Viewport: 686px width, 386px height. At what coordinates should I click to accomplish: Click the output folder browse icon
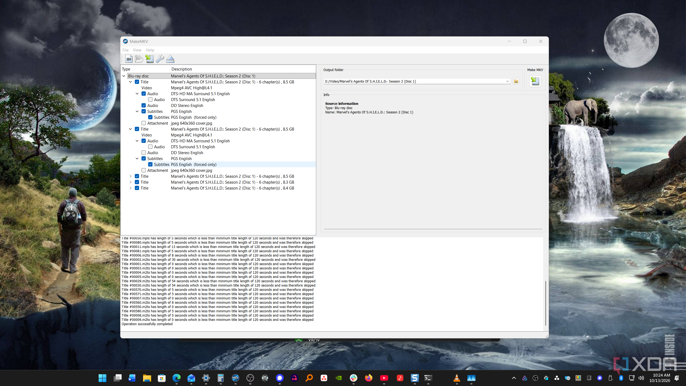pyautogui.click(x=516, y=81)
